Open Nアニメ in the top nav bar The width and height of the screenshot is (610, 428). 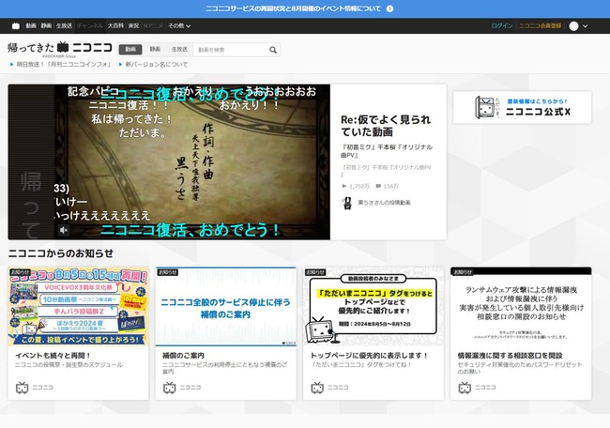click(153, 26)
